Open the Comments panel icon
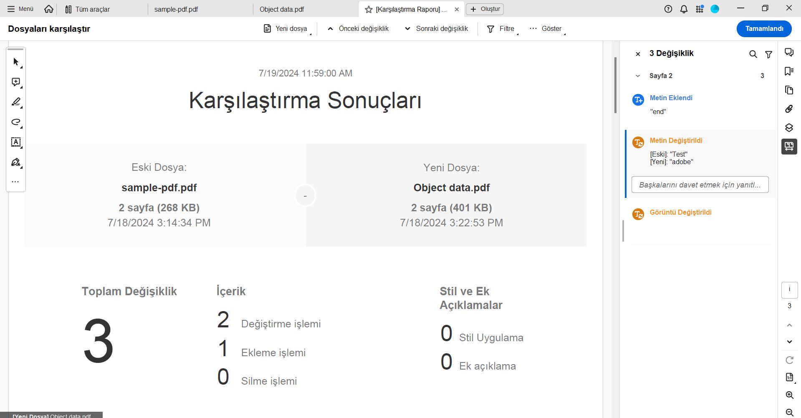This screenshot has width=801, height=418. tap(789, 51)
